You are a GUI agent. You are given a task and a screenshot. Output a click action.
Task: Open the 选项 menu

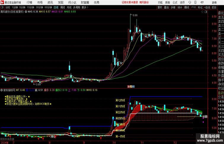[x=182, y=2]
